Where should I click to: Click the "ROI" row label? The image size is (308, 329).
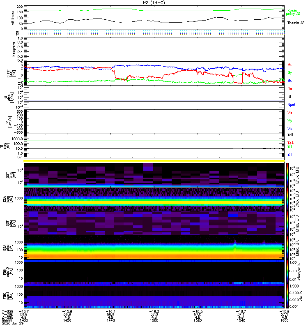(x=17, y=33)
